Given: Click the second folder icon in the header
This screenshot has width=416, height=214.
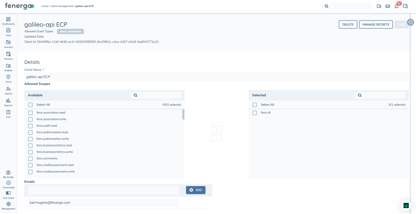Looking at the screenshot, I should pyautogui.click(x=388, y=6).
